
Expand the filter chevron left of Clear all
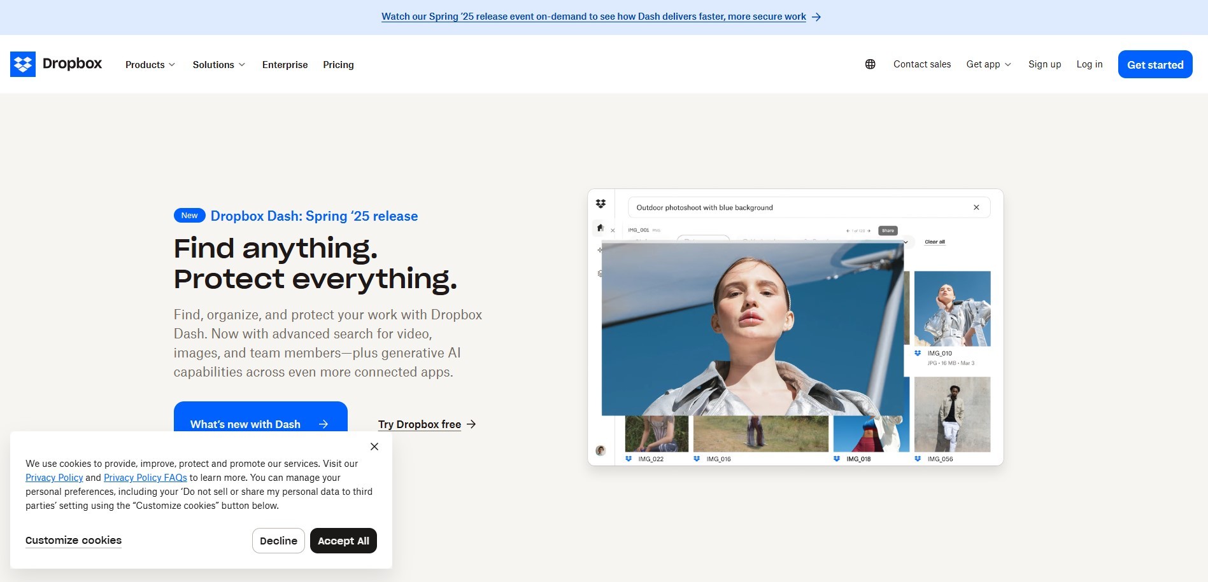(x=906, y=242)
